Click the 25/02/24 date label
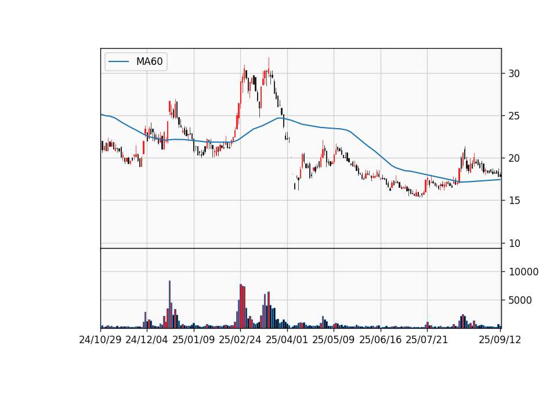Image resolution: width=557 pixels, height=400 pixels. [240, 340]
